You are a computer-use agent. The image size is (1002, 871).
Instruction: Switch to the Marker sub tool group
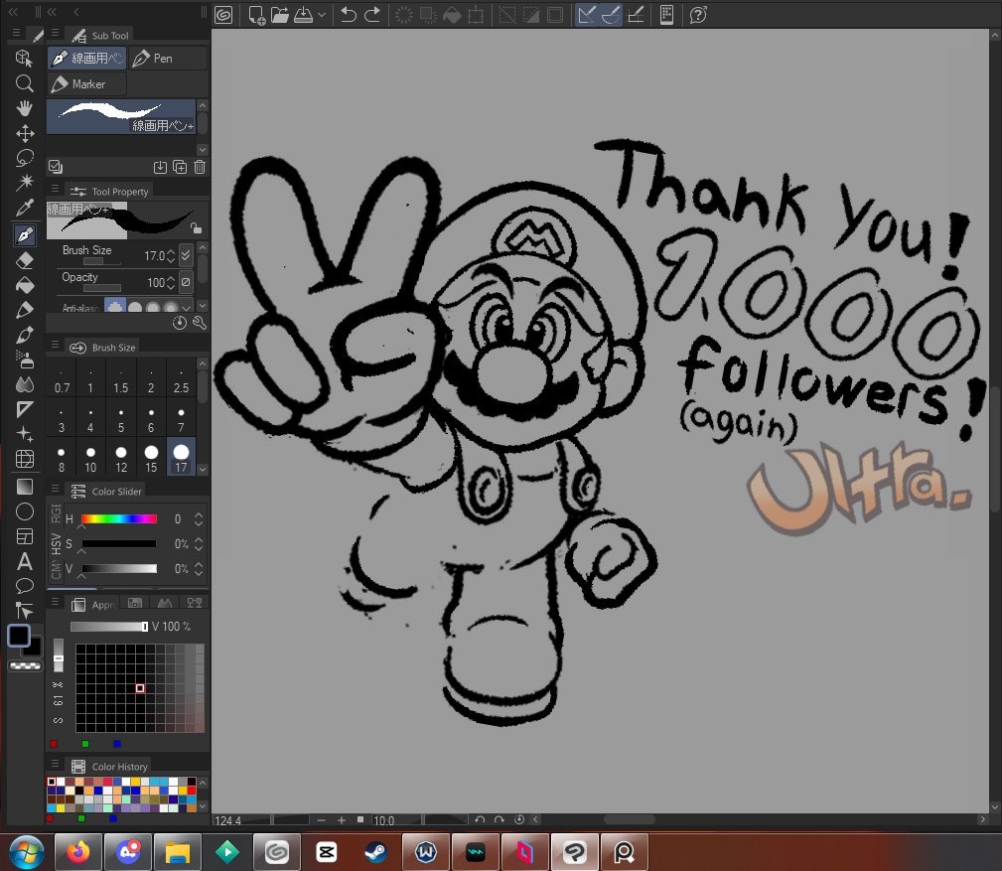pyautogui.click(x=87, y=83)
